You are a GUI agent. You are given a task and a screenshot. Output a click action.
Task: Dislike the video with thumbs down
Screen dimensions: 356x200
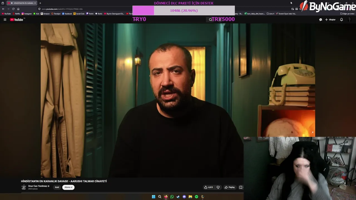[218, 187]
